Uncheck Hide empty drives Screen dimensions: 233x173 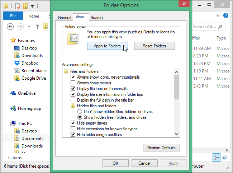73,123
